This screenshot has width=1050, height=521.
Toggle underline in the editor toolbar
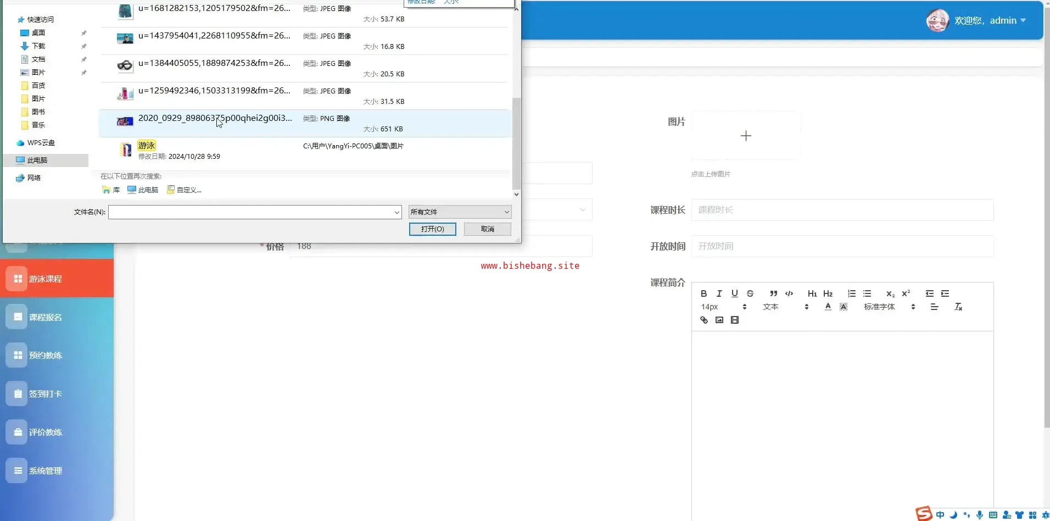point(734,293)
